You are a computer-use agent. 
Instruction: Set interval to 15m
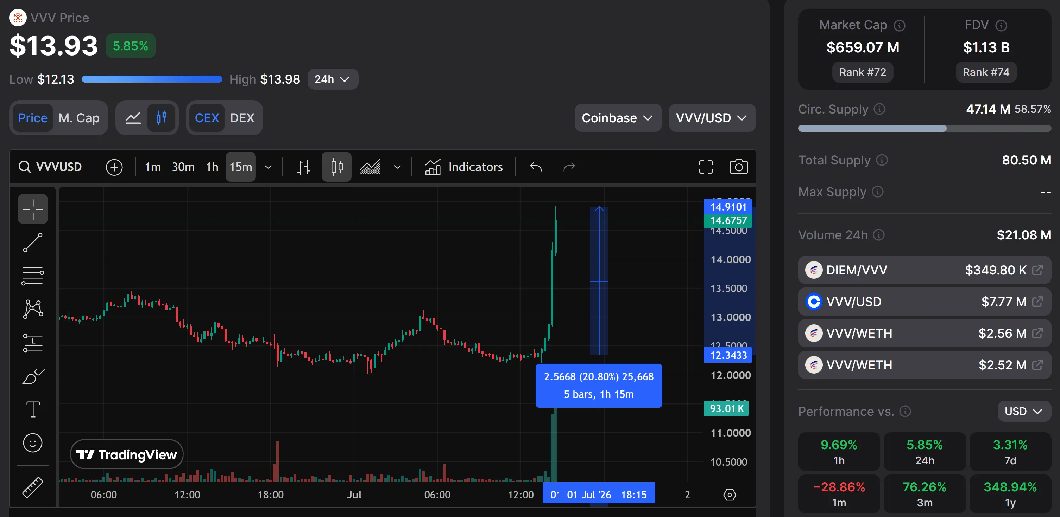pos(241,167)
